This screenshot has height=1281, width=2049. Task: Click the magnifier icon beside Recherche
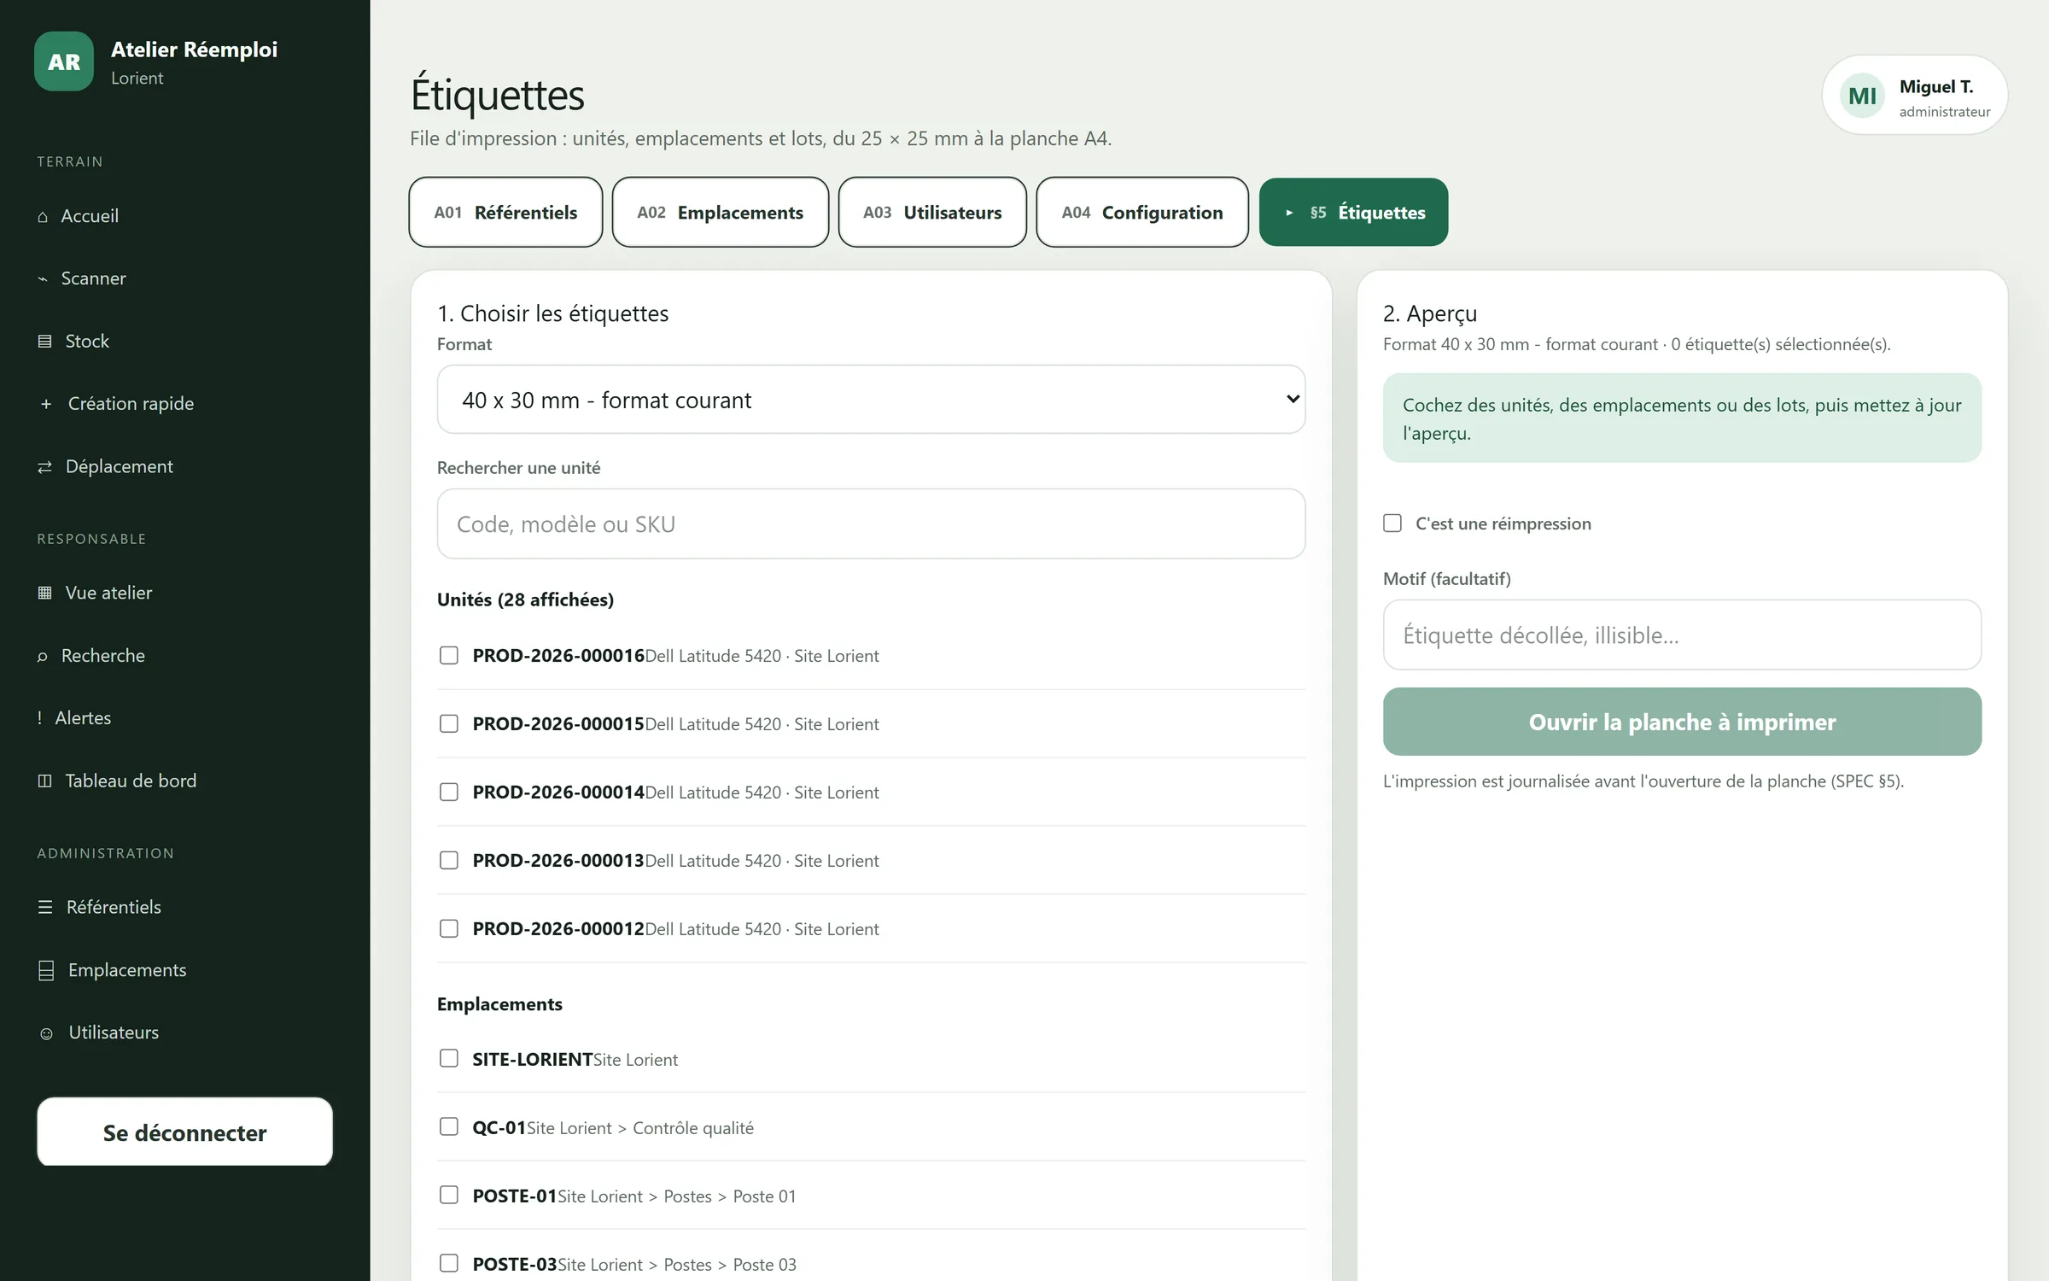click(43, 656)
